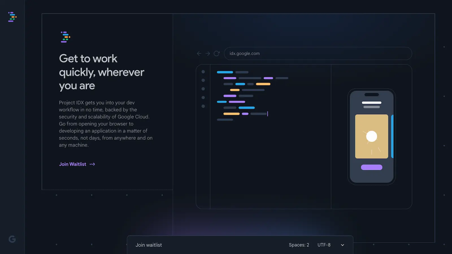This screenshot has width=452, height=254.
Task: Click the first dot in the editor sidebar
Action: click(203, 72)
